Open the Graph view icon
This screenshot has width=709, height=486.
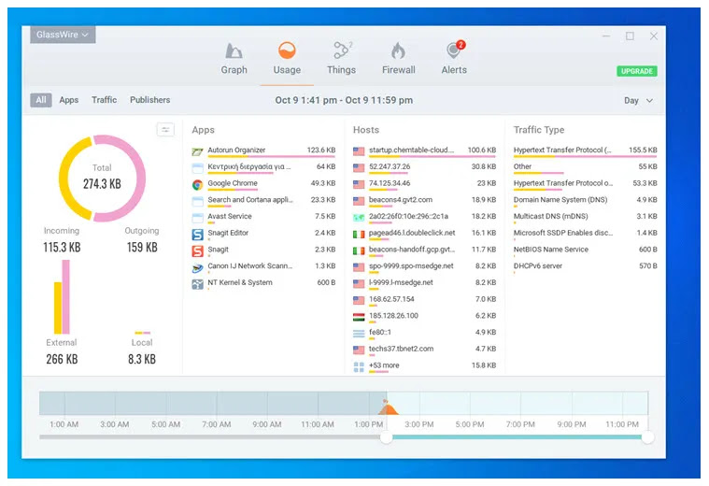(234, 51)
